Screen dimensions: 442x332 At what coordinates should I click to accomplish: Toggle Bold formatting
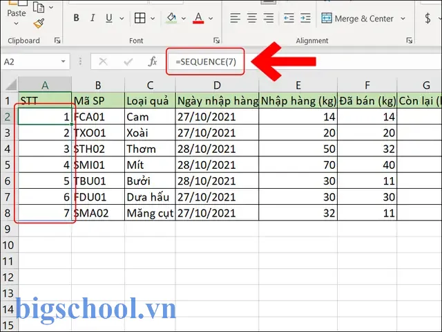[x=76, y=18]
